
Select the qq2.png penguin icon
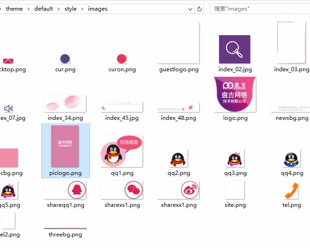point(178,158)
